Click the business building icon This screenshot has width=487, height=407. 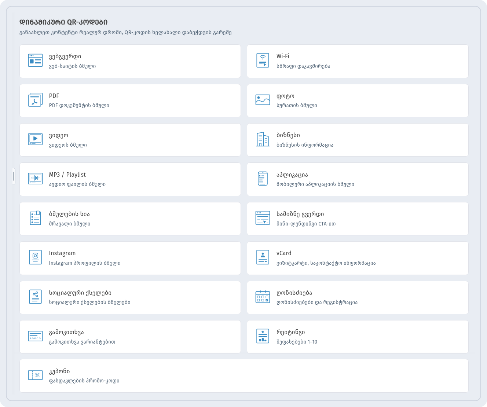(263, 139)
